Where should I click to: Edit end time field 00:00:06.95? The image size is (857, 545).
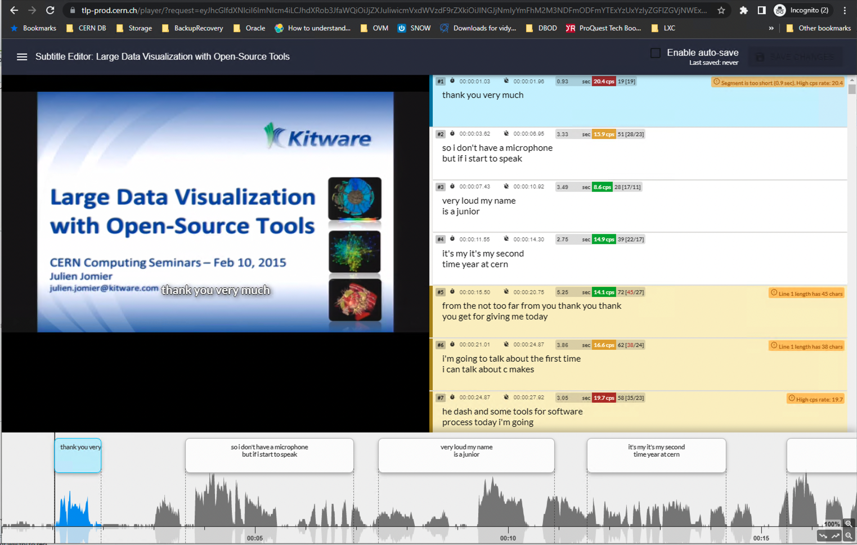(x=528, y=134)
